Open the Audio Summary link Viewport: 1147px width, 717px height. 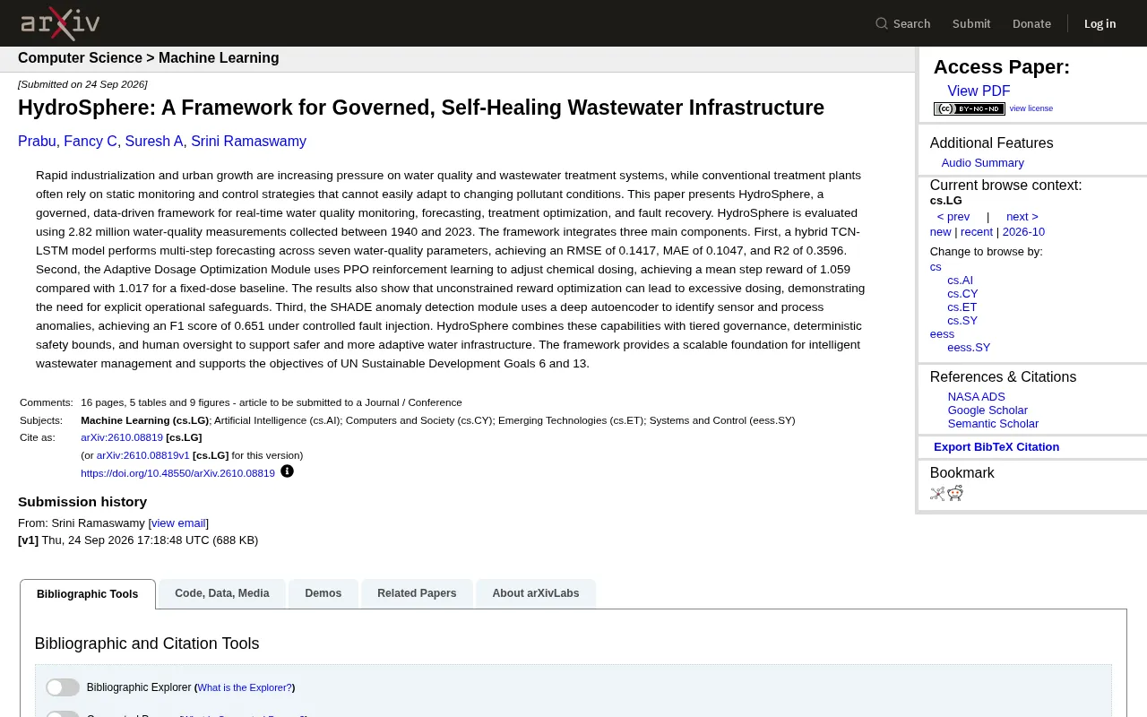(982, 163)
